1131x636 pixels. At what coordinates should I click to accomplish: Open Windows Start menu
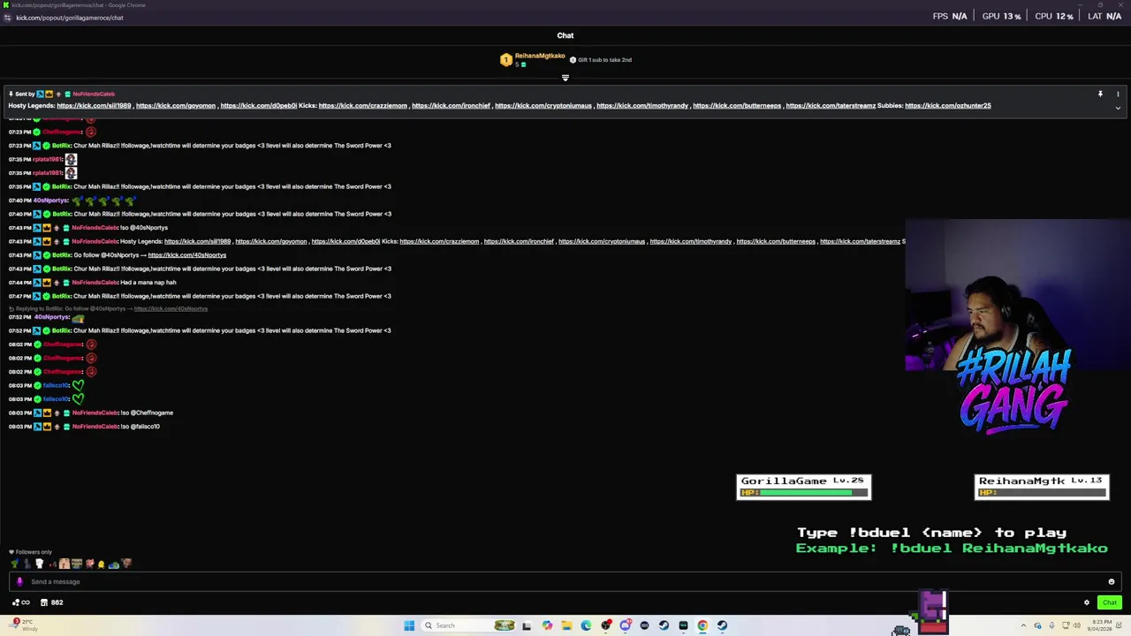click(409, 625)
